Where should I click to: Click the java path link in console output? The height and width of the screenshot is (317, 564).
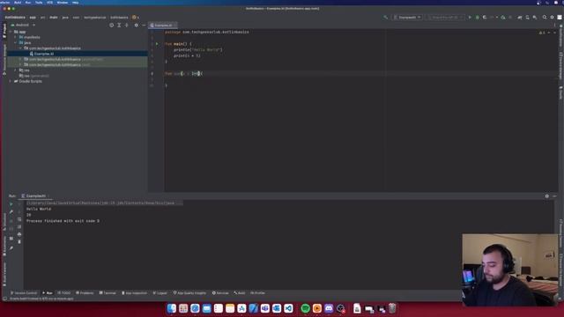point(100,203)
